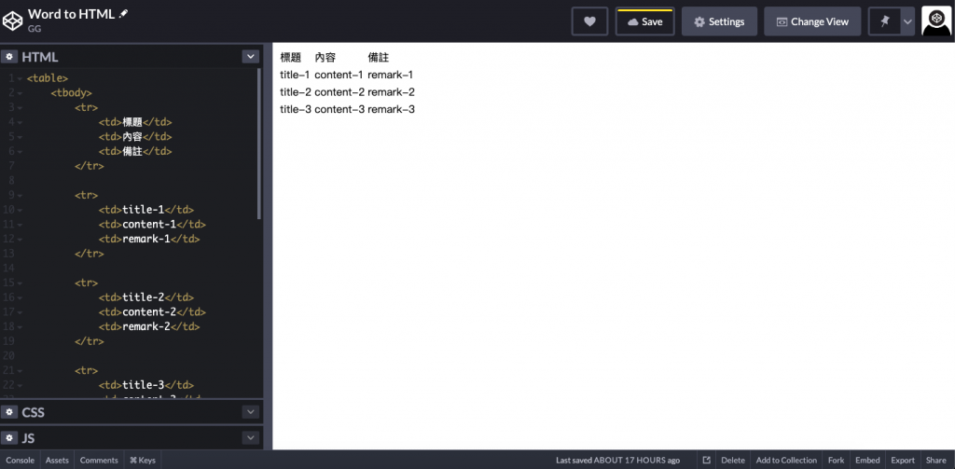
Task: Click Last saved status text
Action: click(617, 461)
